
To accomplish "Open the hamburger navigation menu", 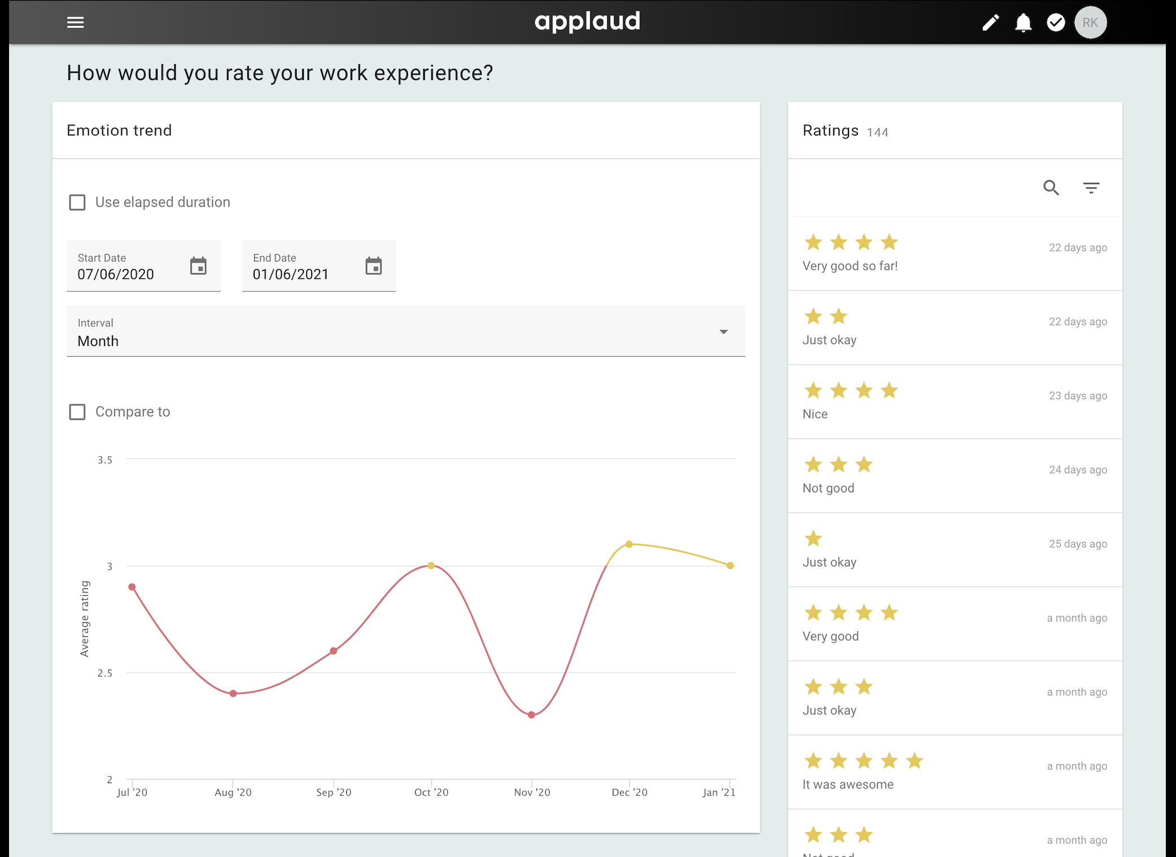I will tap(75, 23).
